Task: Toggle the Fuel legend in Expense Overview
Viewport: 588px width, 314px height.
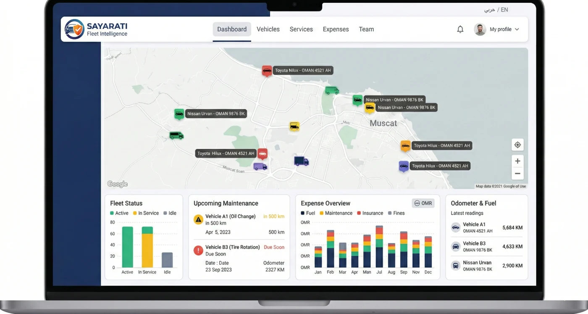Action: pyautogui.click(x=308, y=213)
